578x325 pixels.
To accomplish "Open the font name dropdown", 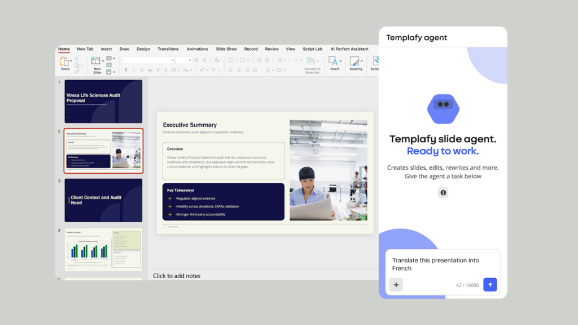I will click(173, 60).
